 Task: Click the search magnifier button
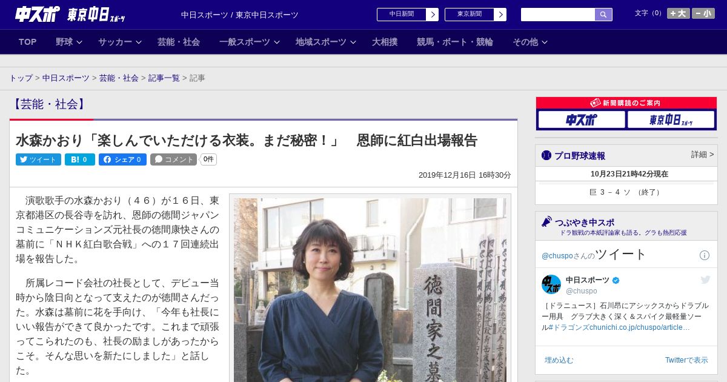(603, 15)
